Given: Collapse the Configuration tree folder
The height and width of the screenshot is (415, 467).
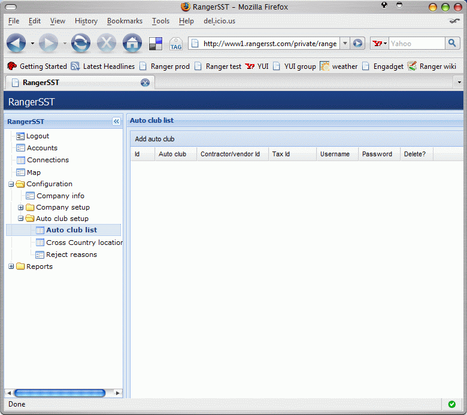Looking at the screenshot, I should point(11,184).
